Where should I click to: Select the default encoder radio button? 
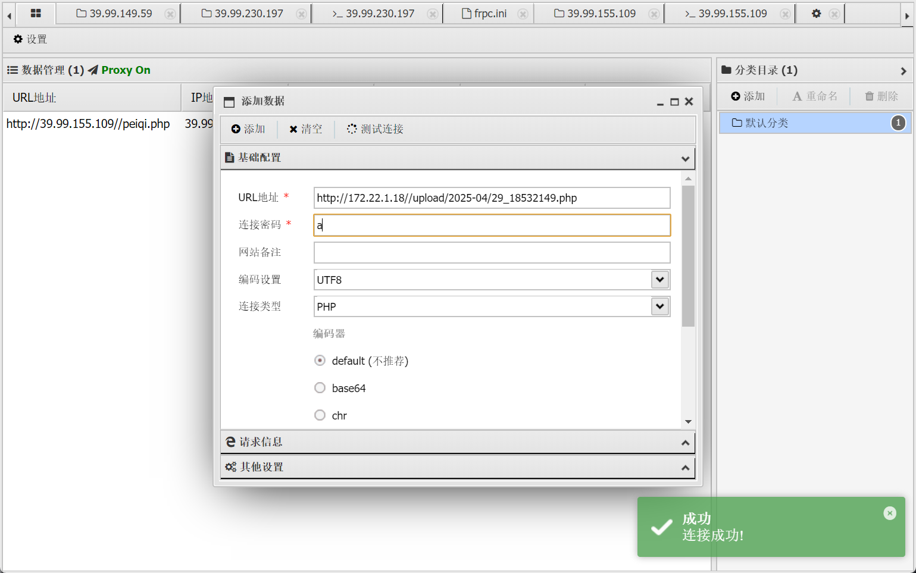[x=320, y=361]
